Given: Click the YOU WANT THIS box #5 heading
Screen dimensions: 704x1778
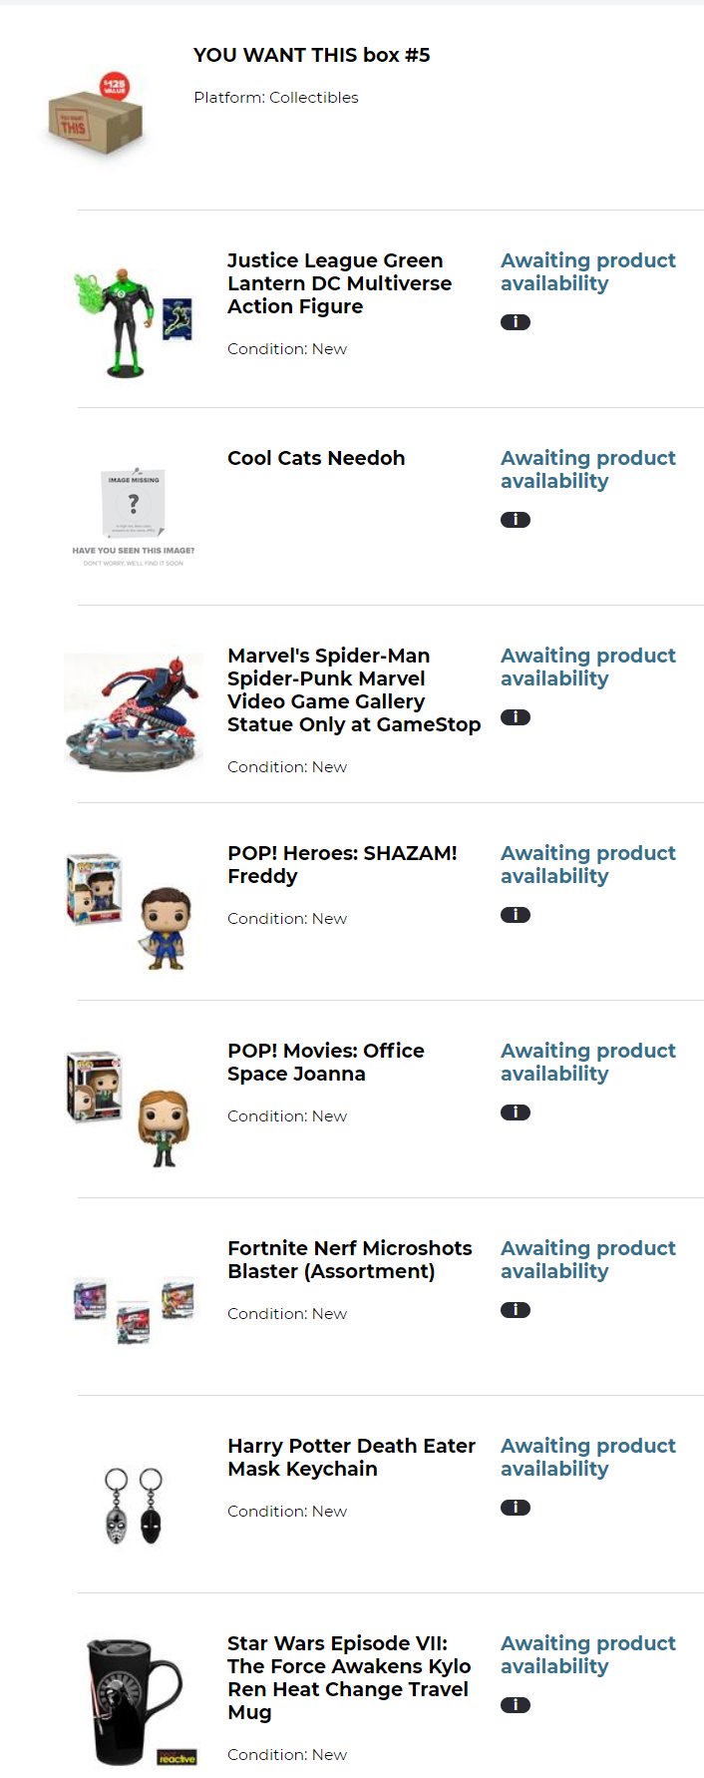Looking at the screenshot, I should pos(311,55).
